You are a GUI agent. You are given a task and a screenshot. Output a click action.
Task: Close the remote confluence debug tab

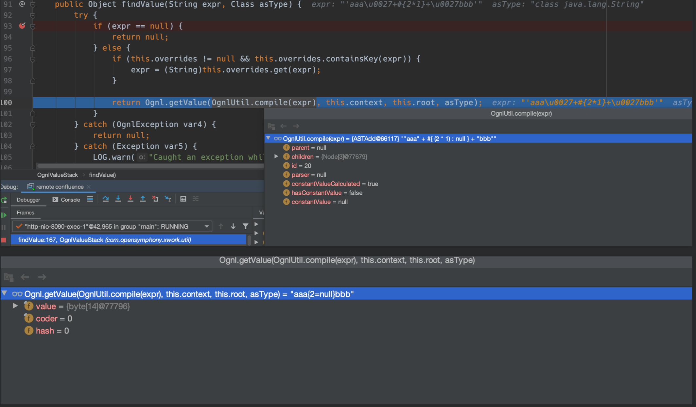(89, 187)
